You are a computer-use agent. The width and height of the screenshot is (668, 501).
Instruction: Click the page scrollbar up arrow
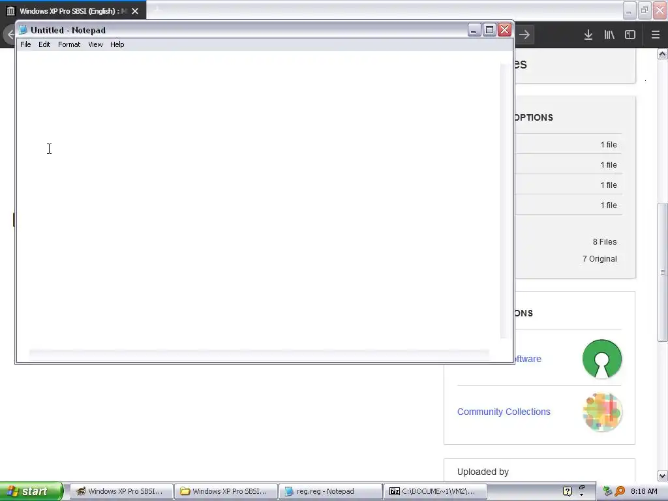click(x=663, y=53)
